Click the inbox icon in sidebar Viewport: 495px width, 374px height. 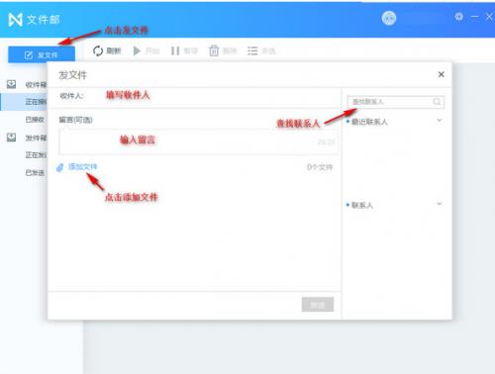click(12, 84)
